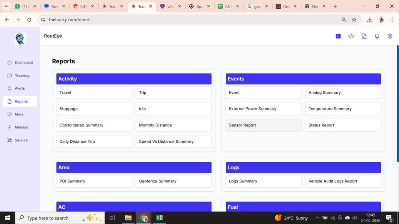Open Consolidated Summary report

[x=94, y=125]
